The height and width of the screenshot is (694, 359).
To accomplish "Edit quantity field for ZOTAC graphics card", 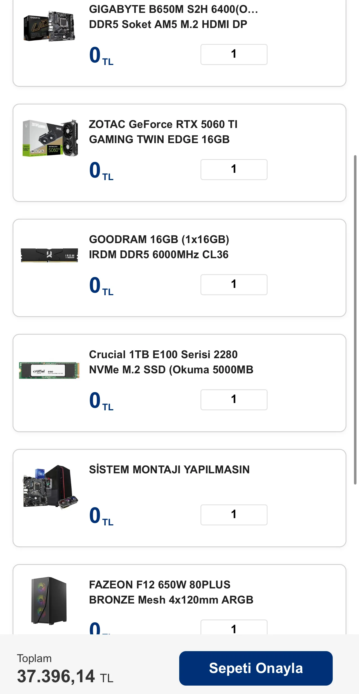I will tap(234, 169).
